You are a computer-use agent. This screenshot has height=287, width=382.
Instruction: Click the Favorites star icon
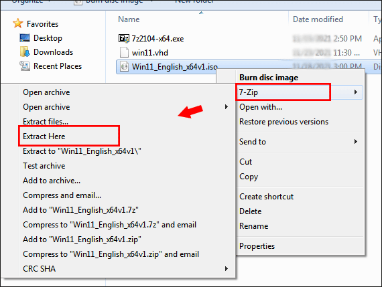pyautogui.click(x=18, y=23)
